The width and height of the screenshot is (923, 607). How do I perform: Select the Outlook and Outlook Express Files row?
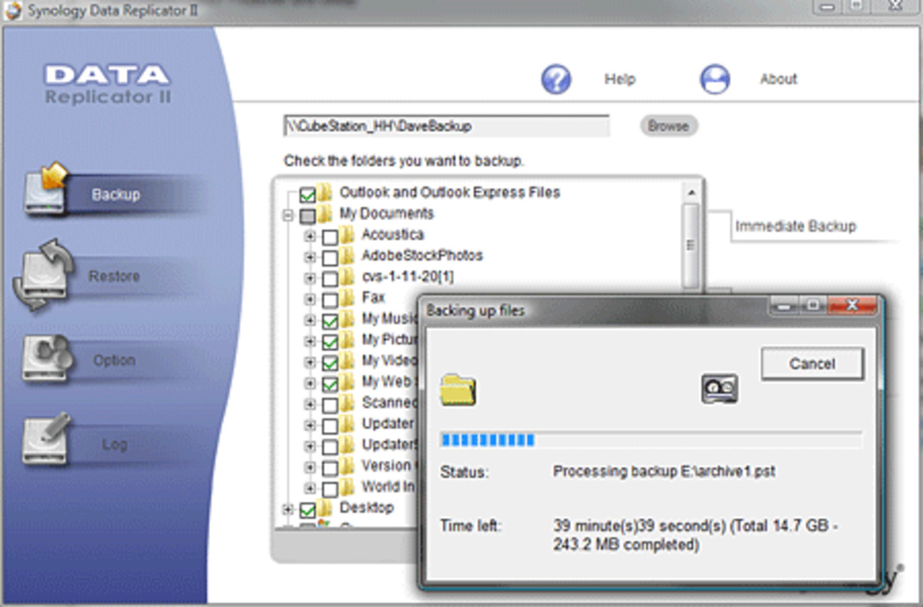coord(450,193)
